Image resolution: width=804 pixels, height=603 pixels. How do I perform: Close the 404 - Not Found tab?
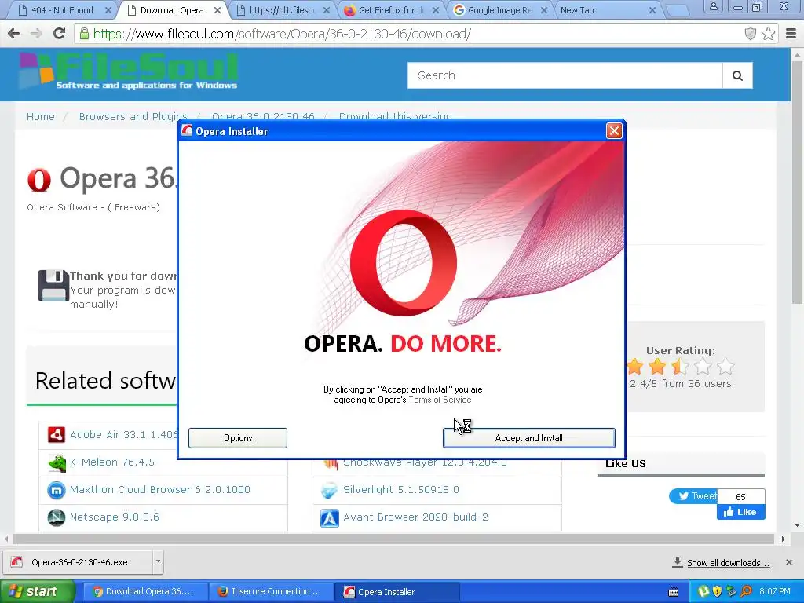(108, 10)
